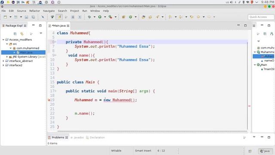Toggle Mark Occurrences highlighter button
This screenshot has width=275, height=155.
(x=59, y=17)
